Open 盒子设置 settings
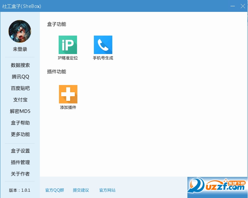Viewport: 248px width, 198px height. coord(20,151)
